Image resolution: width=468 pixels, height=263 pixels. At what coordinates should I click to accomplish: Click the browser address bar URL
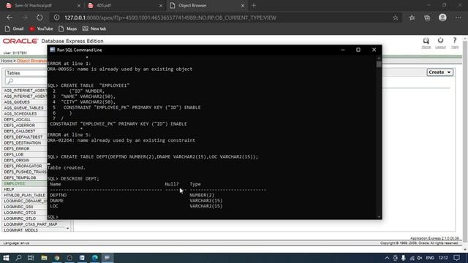point(170,18)
